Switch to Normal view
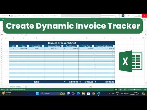This screenshot has height=110, width=147. (116, 90)
